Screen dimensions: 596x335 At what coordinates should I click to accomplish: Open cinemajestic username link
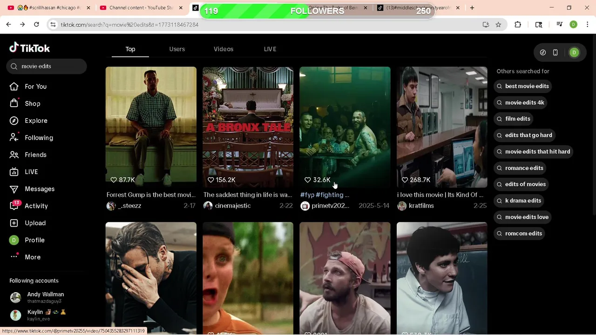tap(233, 206)
